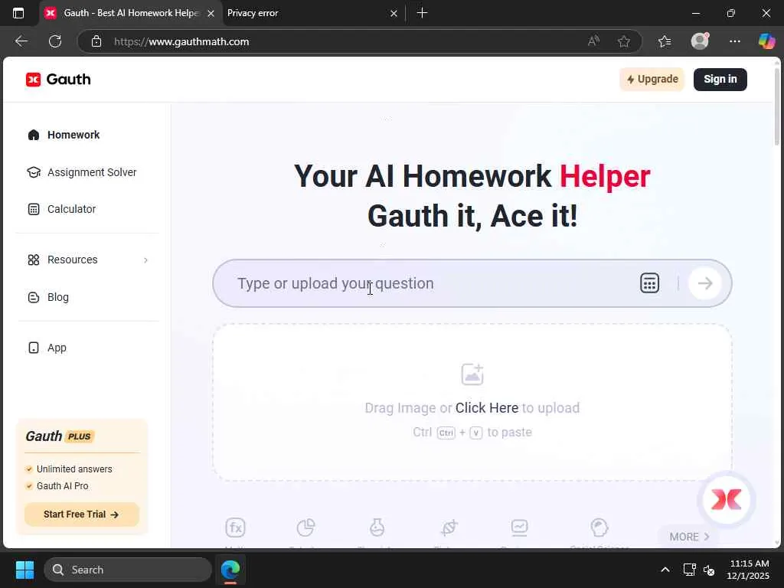This screenshot has width=784, height=588.
Task: Open the Windows Start menu
Action: [24, 570]
